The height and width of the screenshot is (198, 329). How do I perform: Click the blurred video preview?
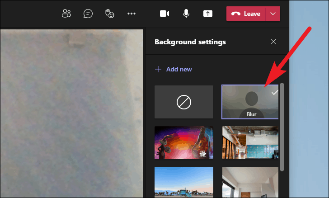(x=71, y=113)
